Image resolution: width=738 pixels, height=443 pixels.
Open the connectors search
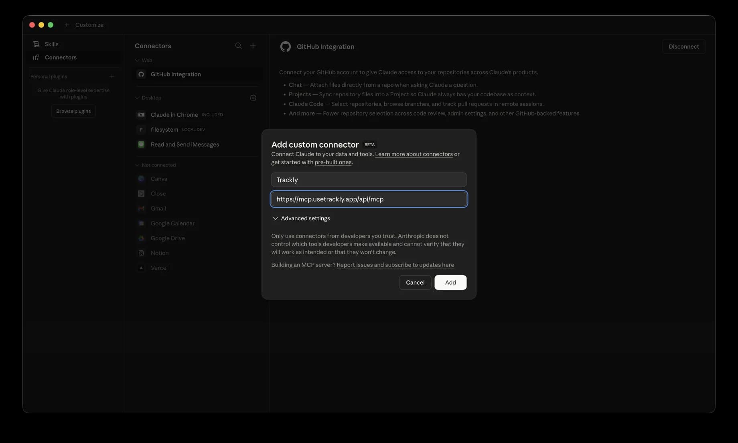coord(239,46)
